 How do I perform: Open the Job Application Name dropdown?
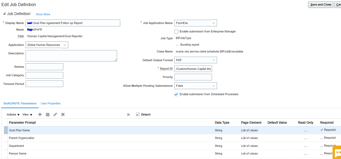[x=214, y=23]
